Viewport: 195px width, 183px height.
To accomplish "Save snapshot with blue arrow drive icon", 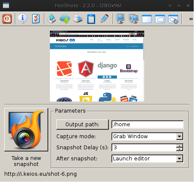I will (x=52, y=19).
